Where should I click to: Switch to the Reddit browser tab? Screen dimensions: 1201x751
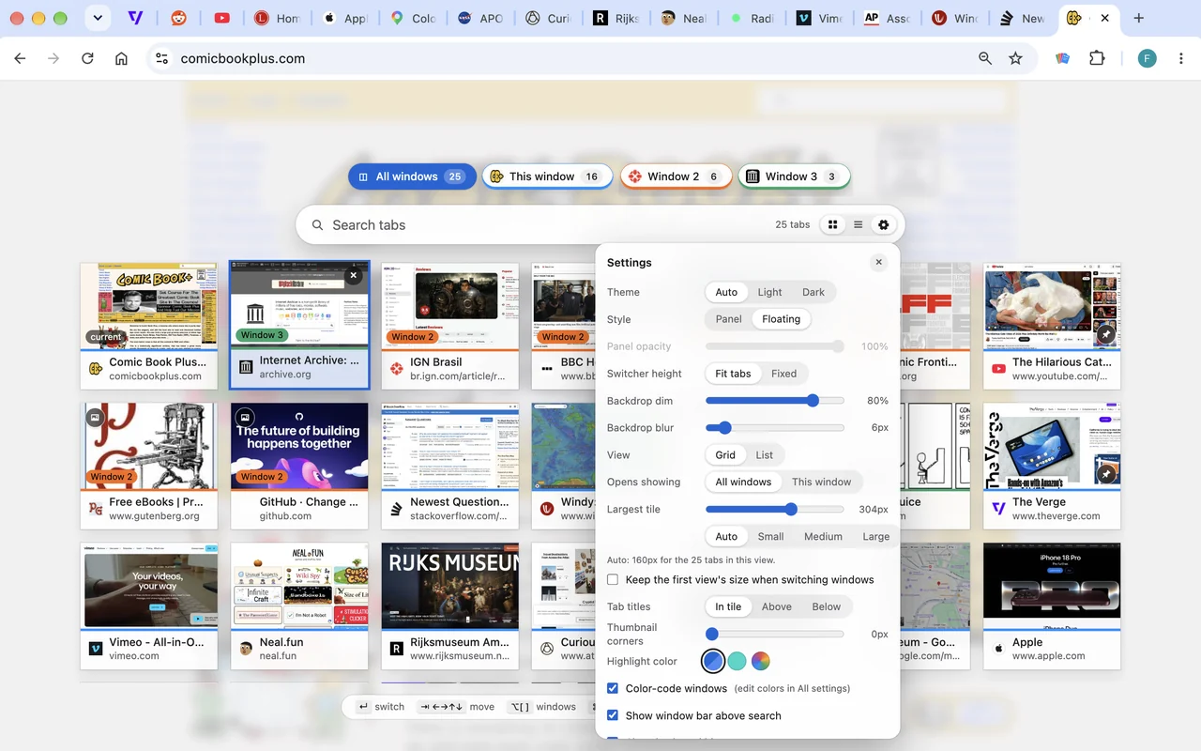click(x=178, y=18)
